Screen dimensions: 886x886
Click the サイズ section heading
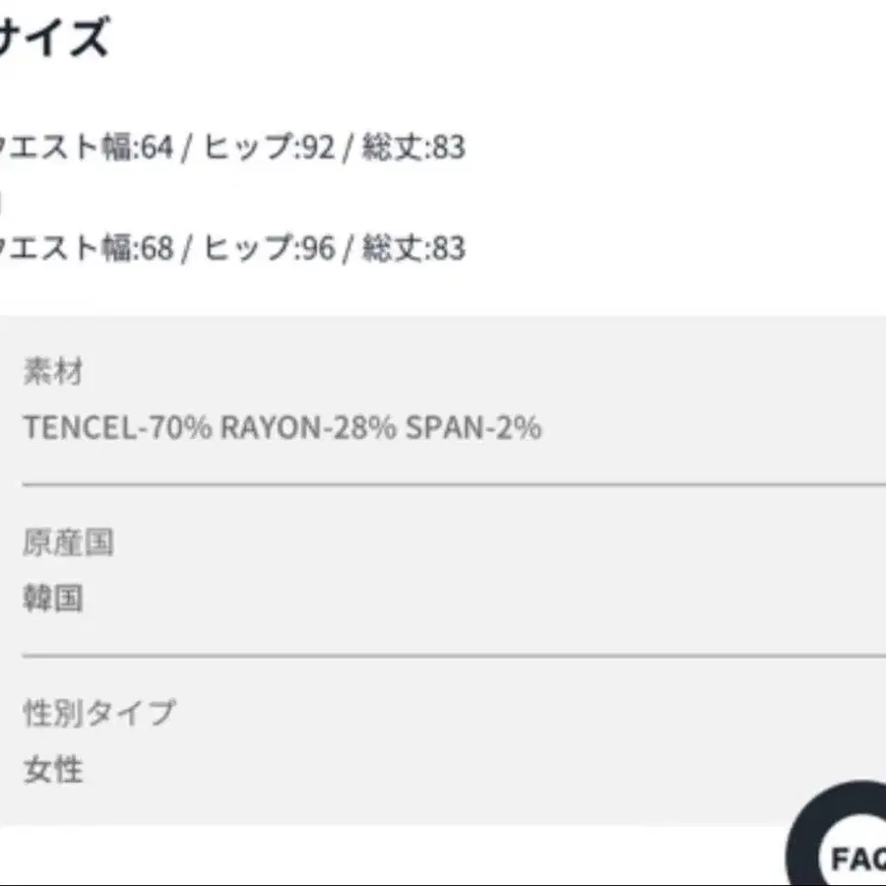coord(54,39)
